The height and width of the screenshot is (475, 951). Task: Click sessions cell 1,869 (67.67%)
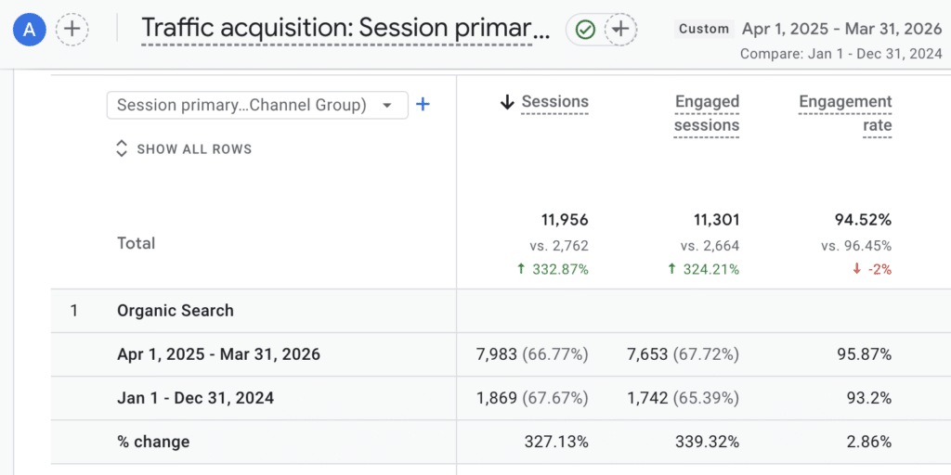[x=532, y=398]
